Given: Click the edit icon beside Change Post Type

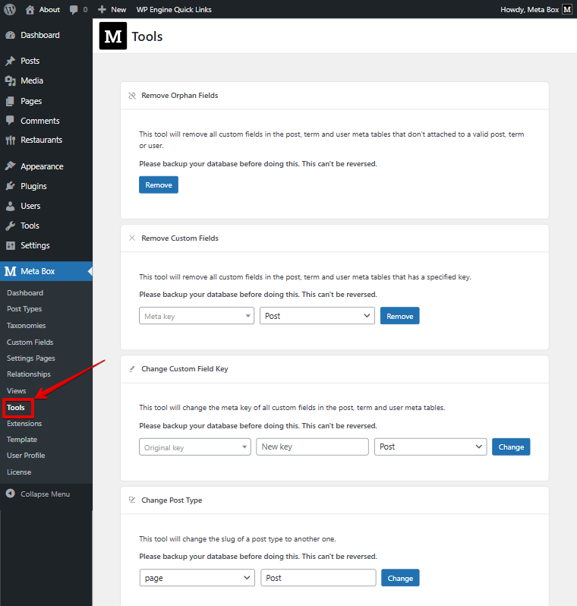Looking at the screenshot, I should [132, 500].
